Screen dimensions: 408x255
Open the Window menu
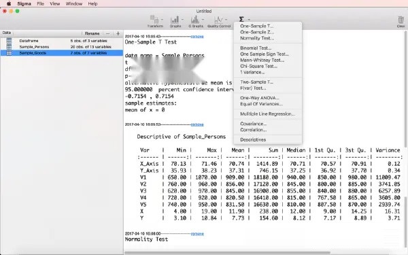pyautogui.click(x=74, y=3)
